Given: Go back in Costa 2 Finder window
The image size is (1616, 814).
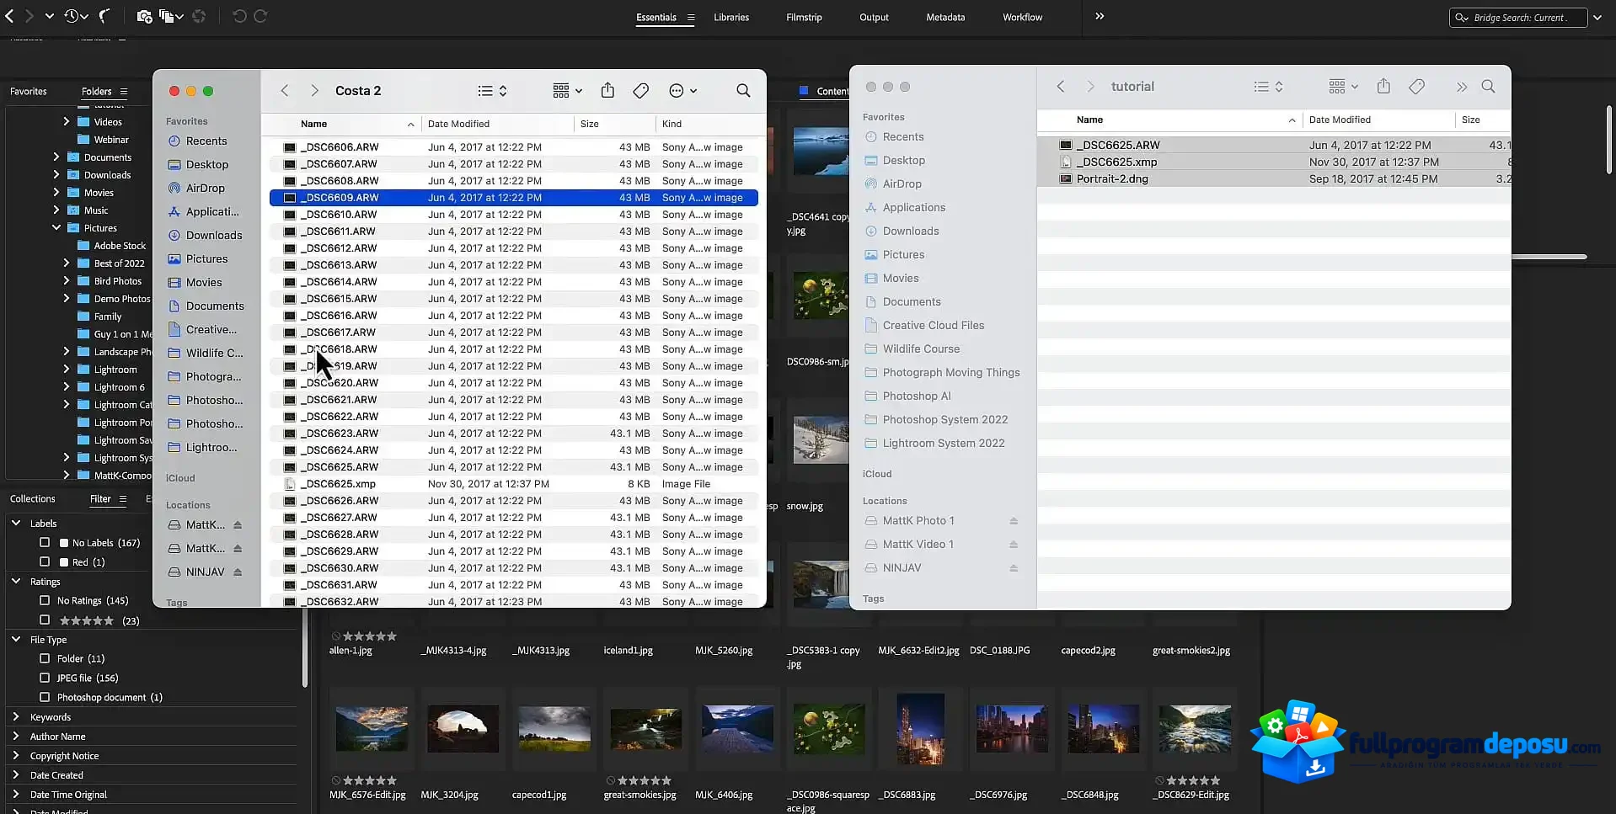Looking at the screenshot, I should [285, 90].
